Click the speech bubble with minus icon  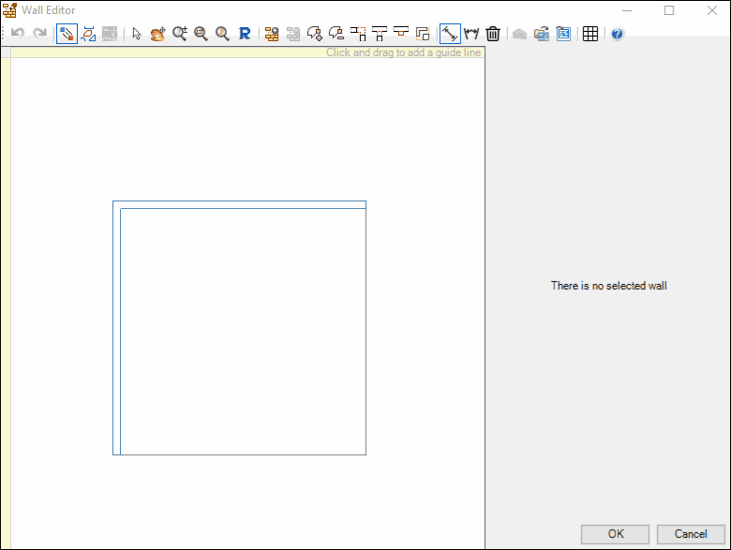pyautogui.click(x=336, y=34)
